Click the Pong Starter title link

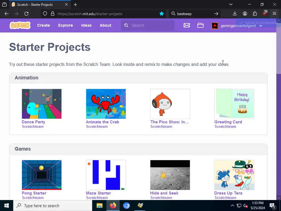pos(34,193)
